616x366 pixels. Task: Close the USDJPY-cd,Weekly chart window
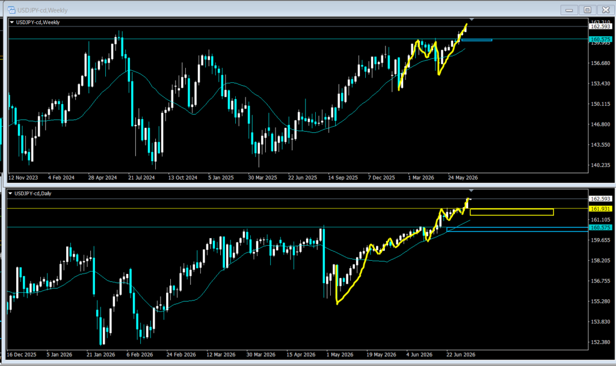coord(606,10)
